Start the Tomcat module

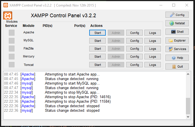[x=97, y=65]
